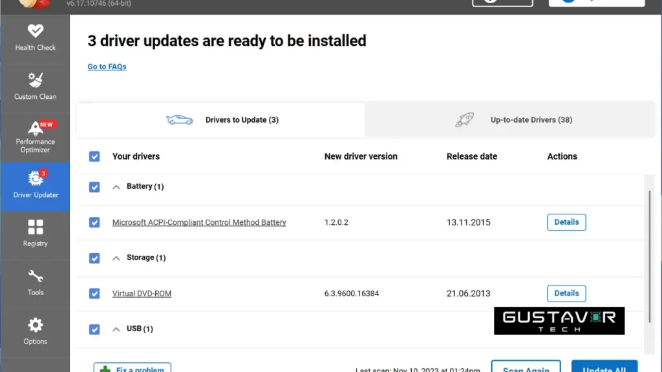Screen dimensions: 662x372
Task: Open Options settings
Action: coord(35,333)
